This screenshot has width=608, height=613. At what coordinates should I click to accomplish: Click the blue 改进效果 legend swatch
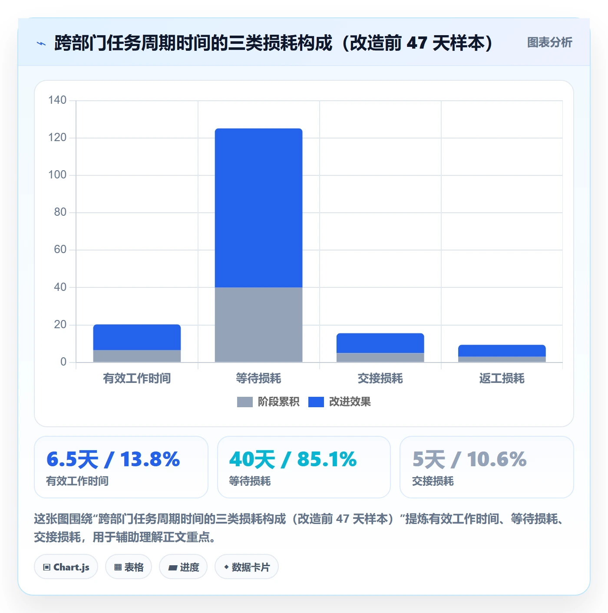[x=316, y=402]
